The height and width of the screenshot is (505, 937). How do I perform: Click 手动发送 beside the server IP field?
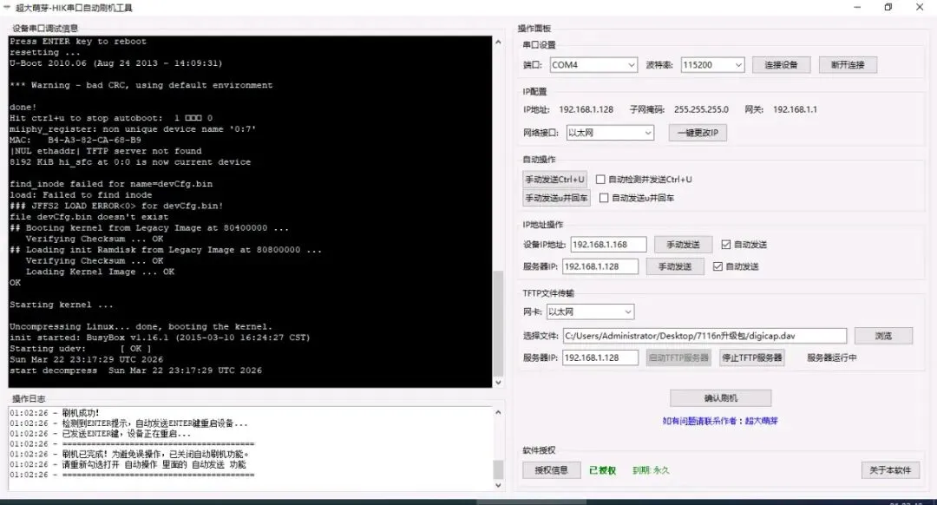tap(675, 266)
